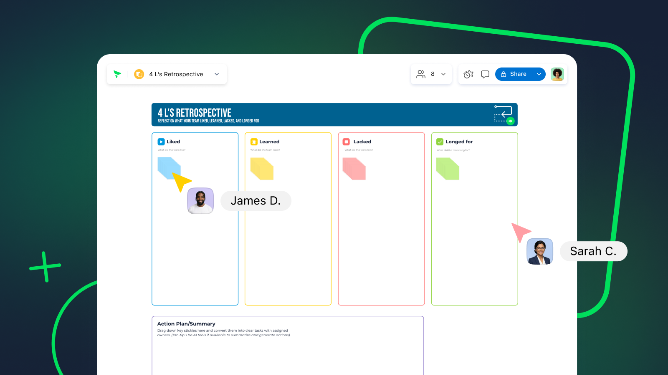668x375 pixels.
Task: Click Sarah C.'s avatar photo
Action: (540, 251)
